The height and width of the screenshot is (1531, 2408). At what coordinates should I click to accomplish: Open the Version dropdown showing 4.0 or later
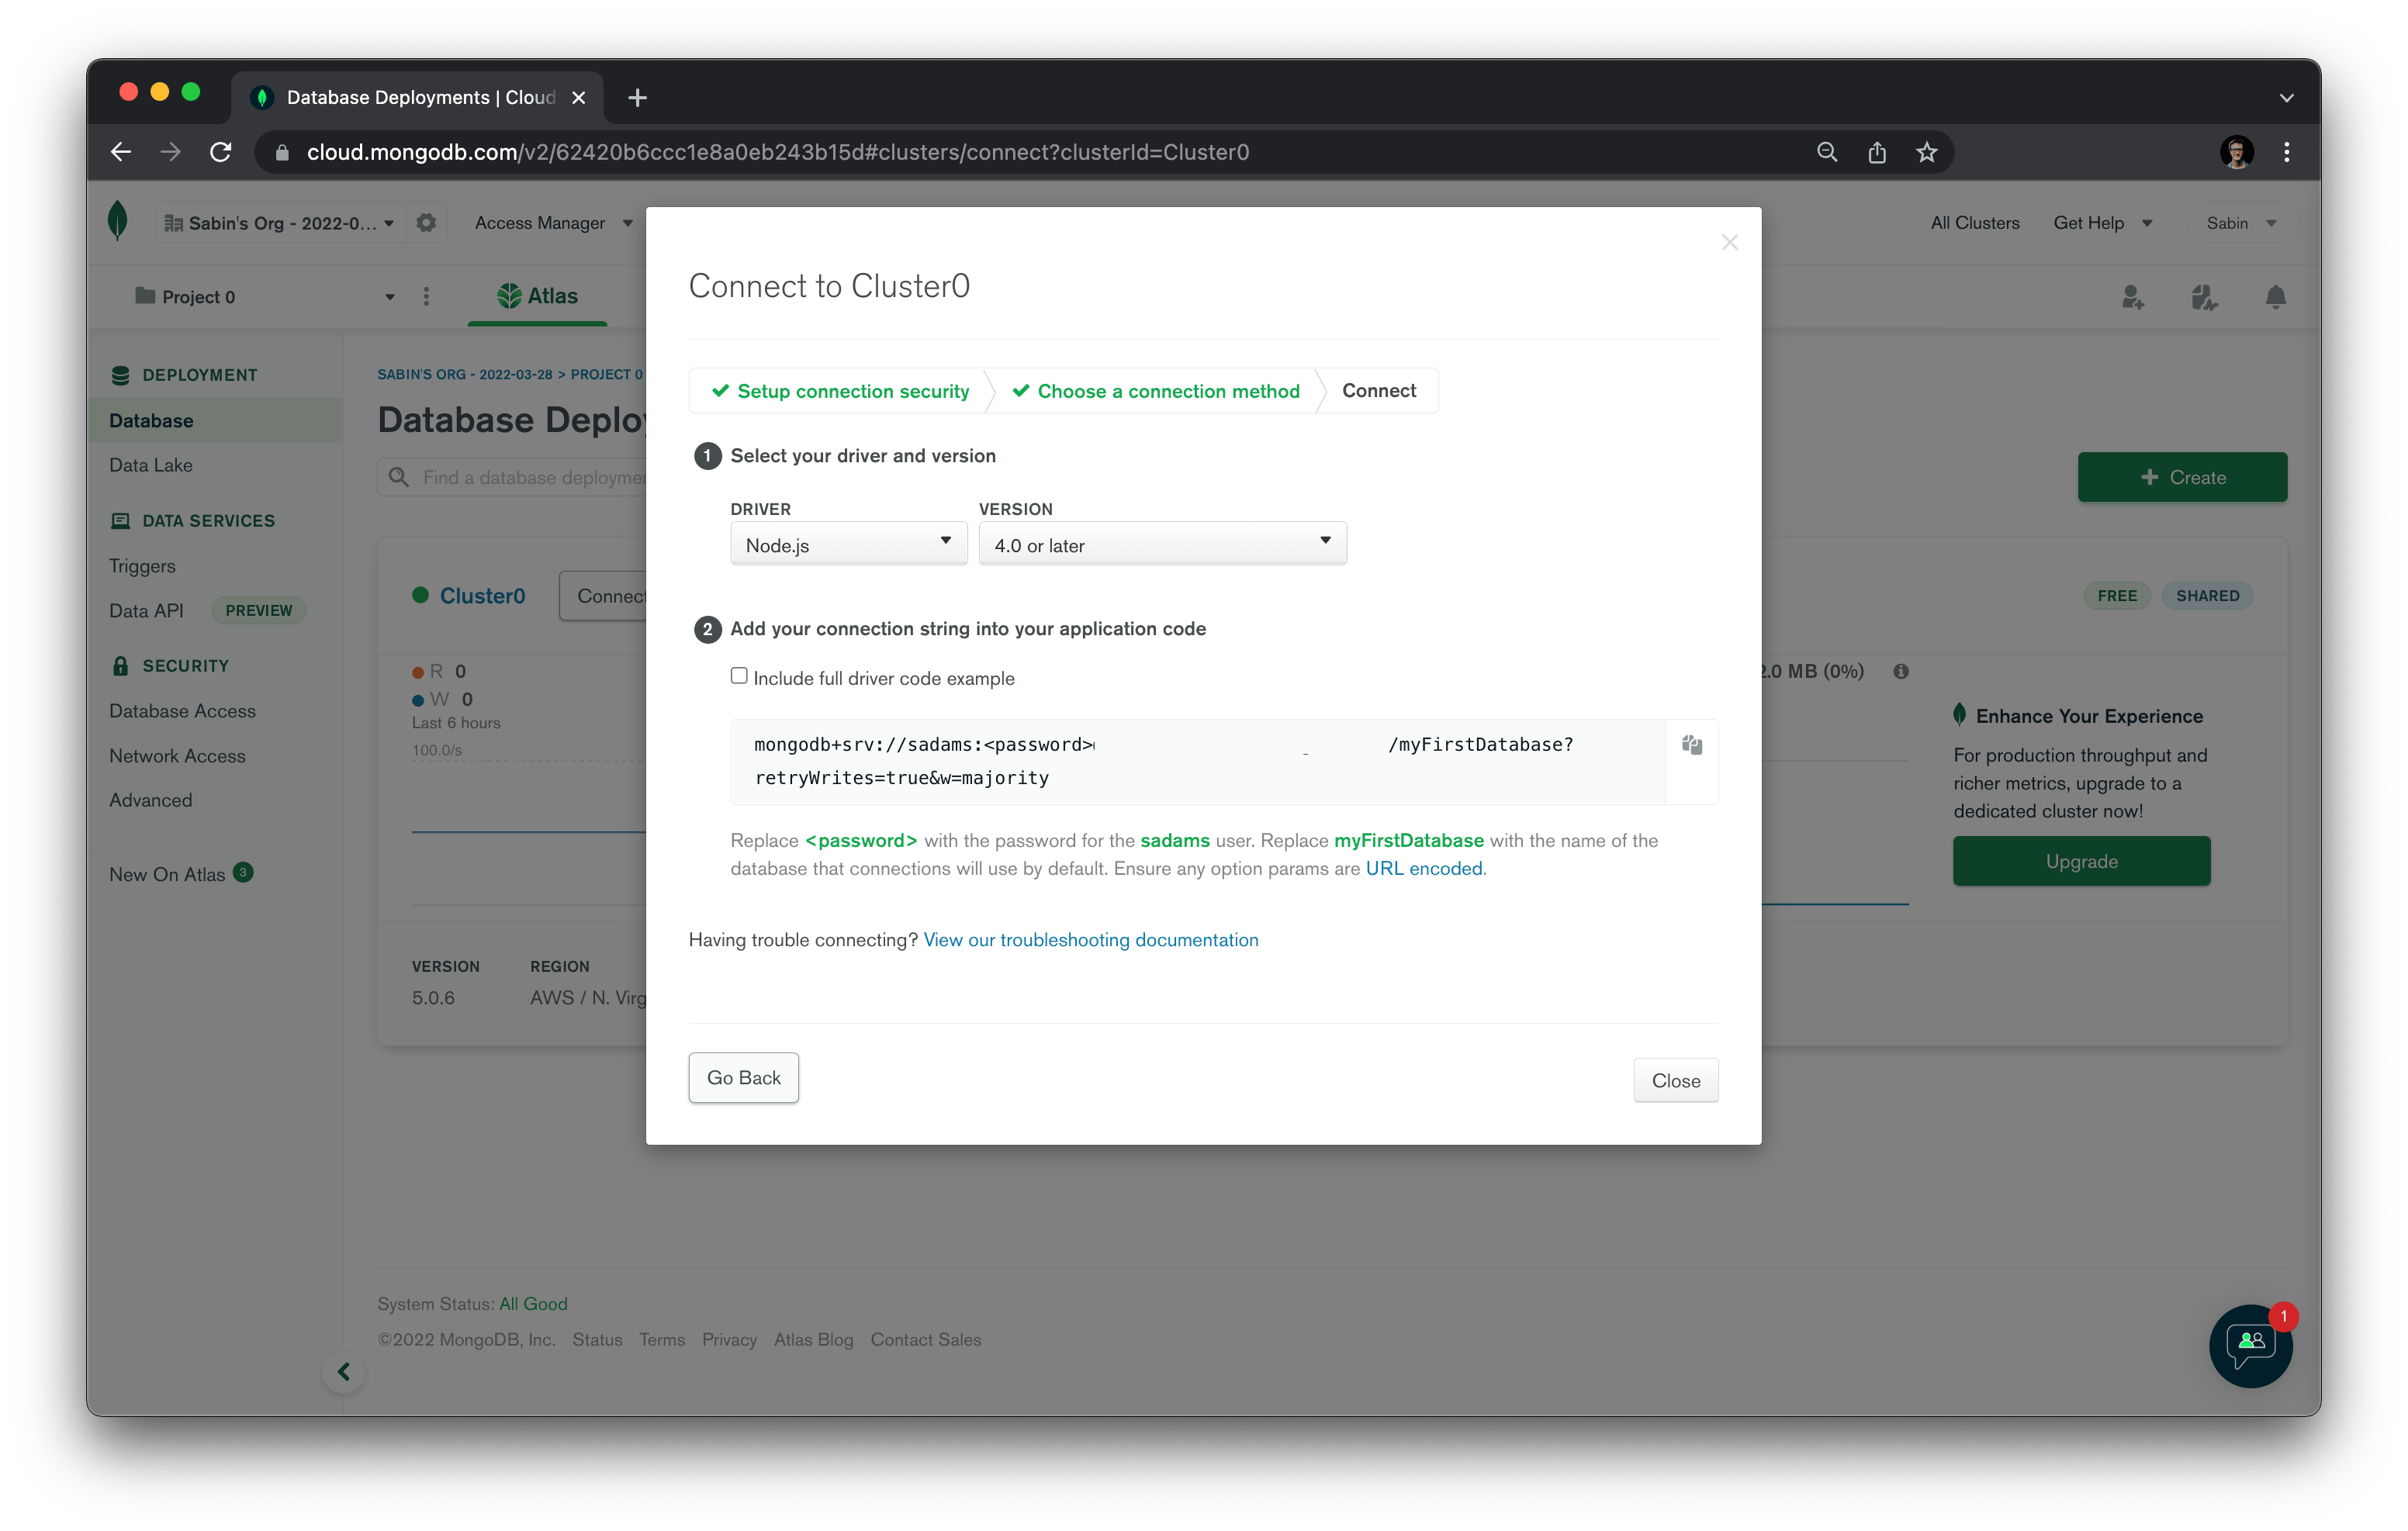pos(1162,544)
